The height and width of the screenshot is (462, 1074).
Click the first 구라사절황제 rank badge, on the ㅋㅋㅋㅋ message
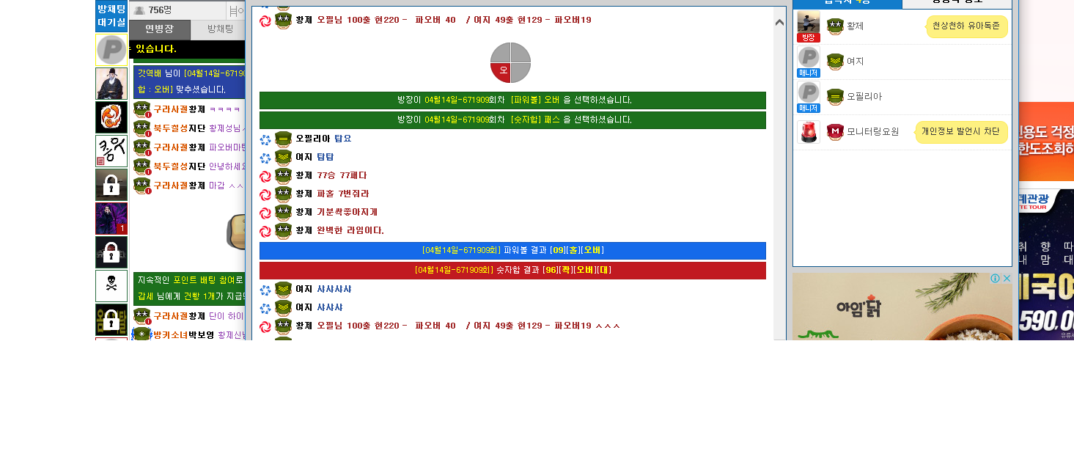[x=142, y=109]
